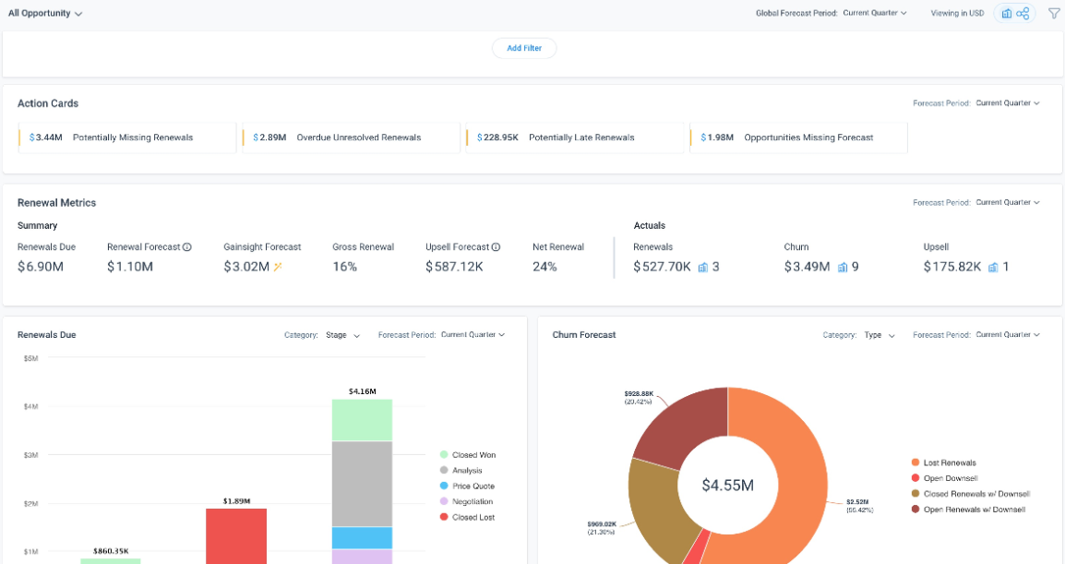Open Potentially Late Renewals card

click(x=575, y=138)
